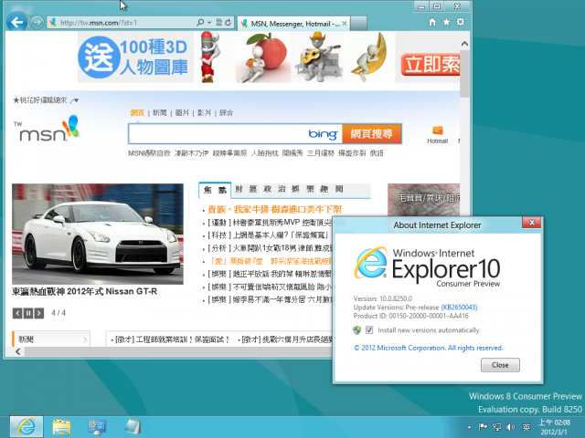This screenshot has width=585, height=438.
Task: Click the red 立即索 banner button
Action: [430, 64]
